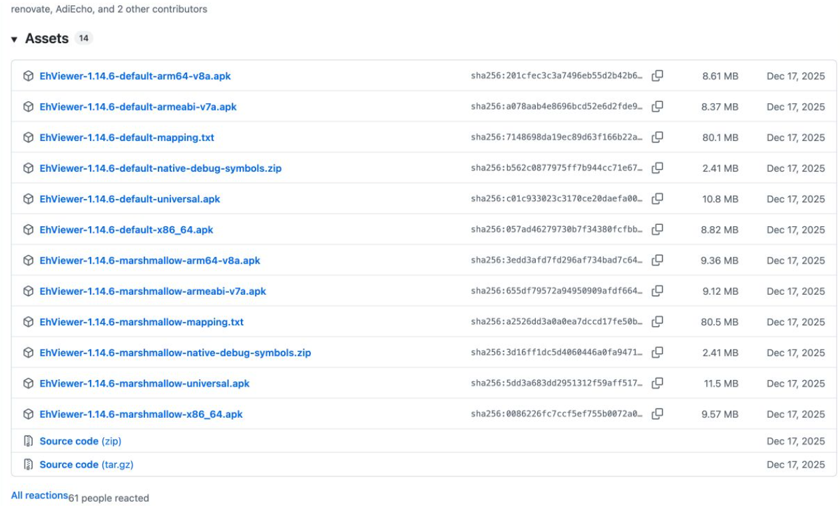
Task: Click package icon beside default-arm64-v8a.apk
Action: [28, 76]
